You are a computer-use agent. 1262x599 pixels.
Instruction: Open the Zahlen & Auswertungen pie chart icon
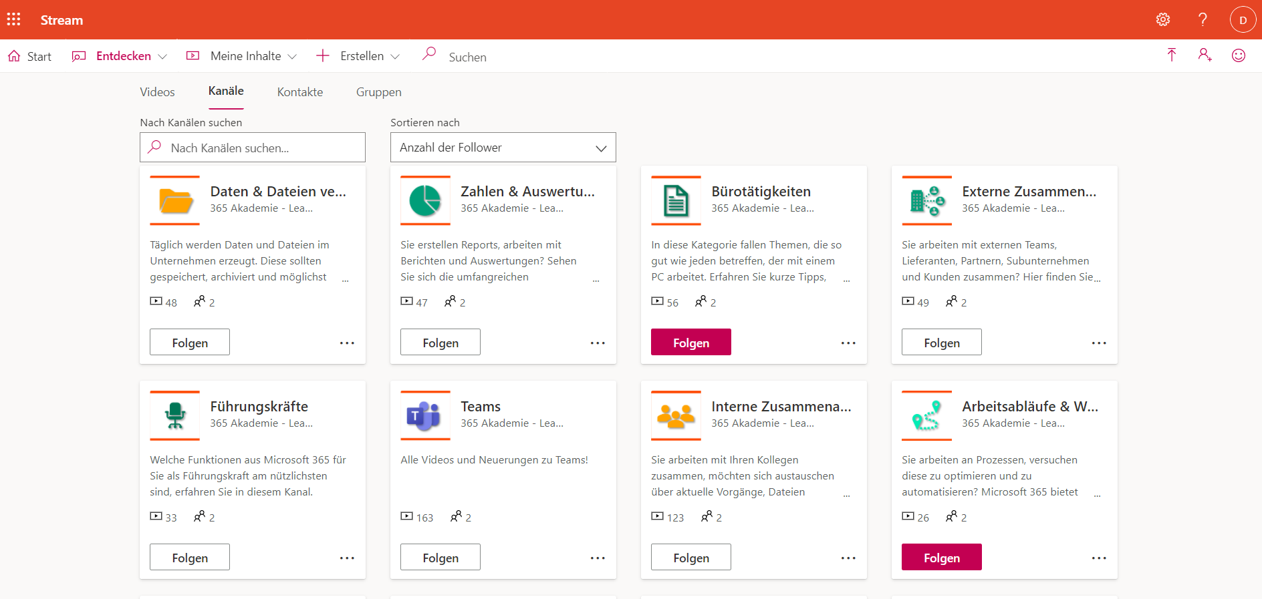(425, 200)
